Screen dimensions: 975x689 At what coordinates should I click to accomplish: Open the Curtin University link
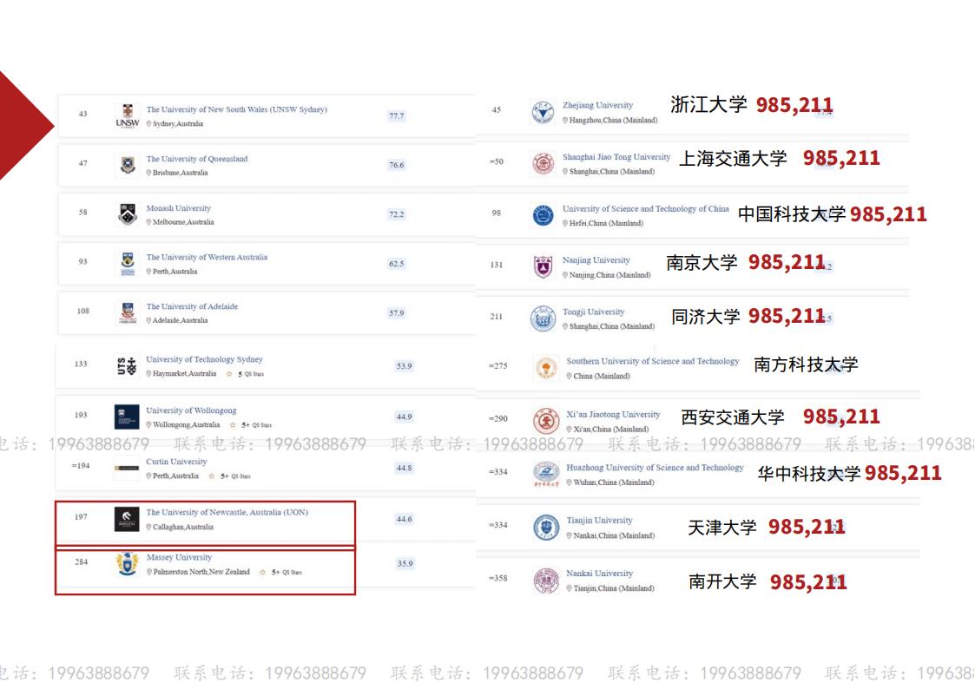click(176, 462)
